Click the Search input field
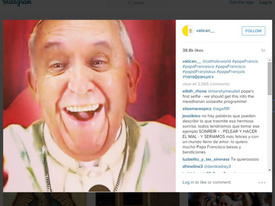 point(139,3)
